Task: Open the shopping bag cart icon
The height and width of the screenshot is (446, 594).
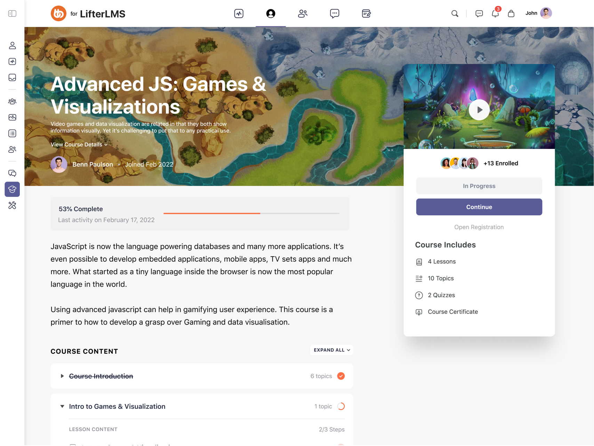Action: [511, 14]
